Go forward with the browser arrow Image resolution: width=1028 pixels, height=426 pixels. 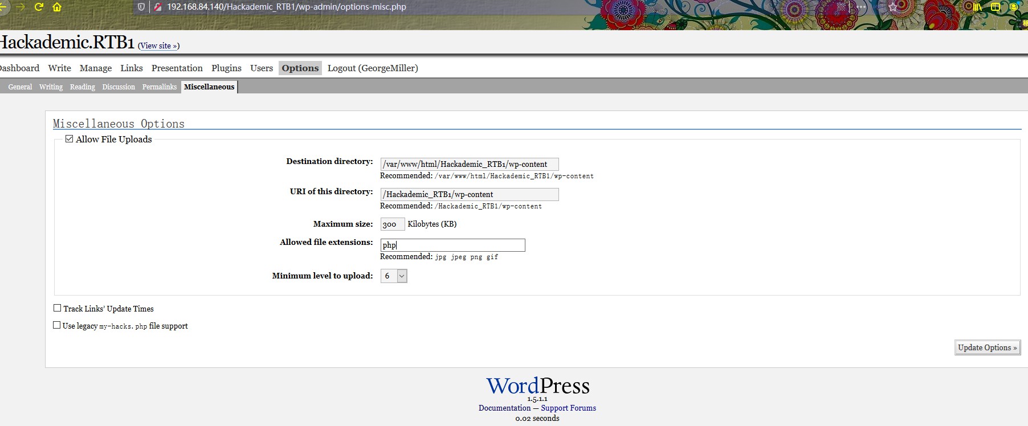point(20,7)
